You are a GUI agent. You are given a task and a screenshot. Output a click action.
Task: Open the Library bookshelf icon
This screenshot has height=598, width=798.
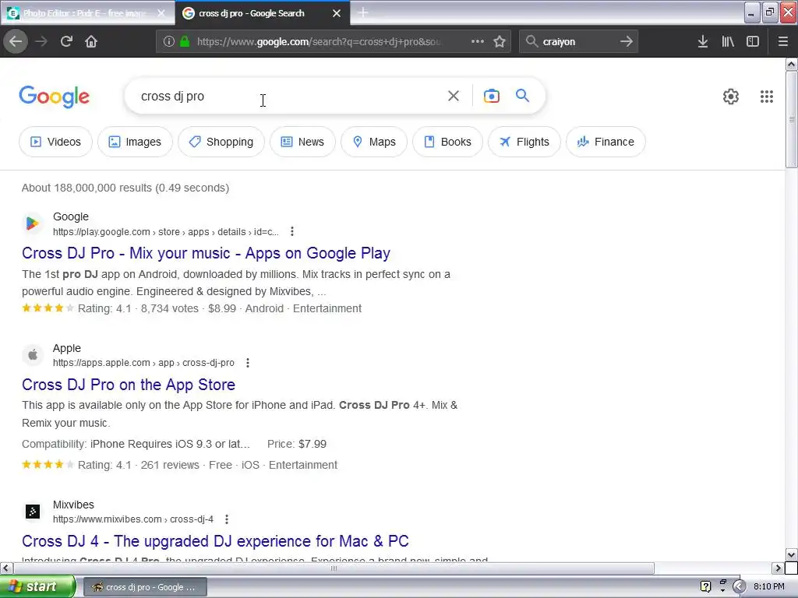coord(728,41)
